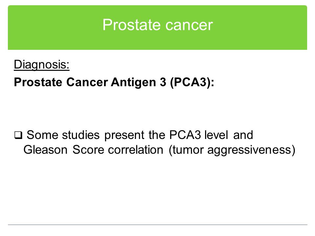Click the bold number '3' in the heading
This screenshot has width=315, height=236.
click(x=163, y=82)
